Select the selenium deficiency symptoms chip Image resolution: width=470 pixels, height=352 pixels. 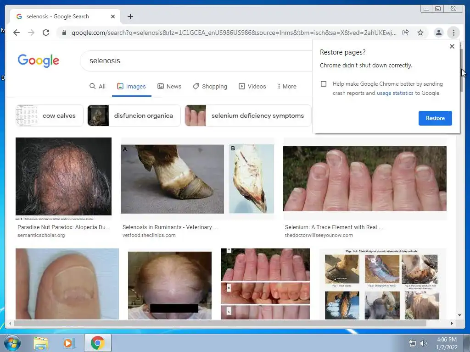point(248,115)
